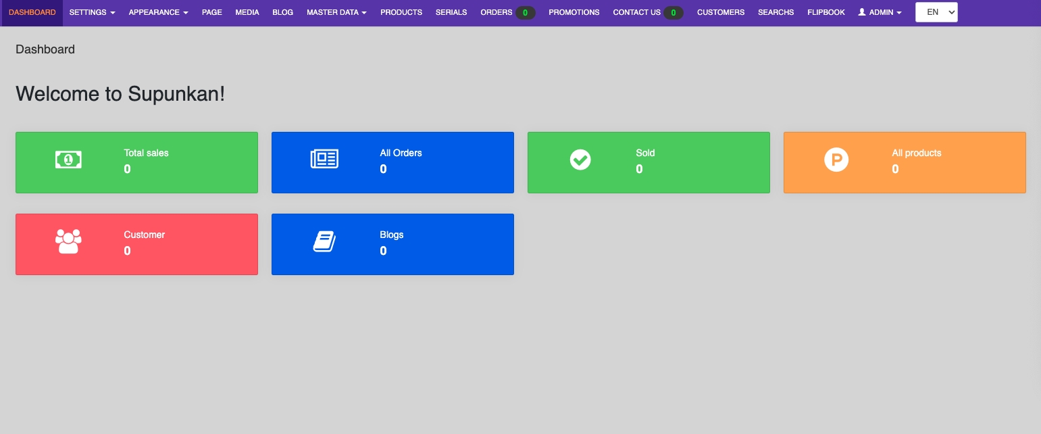Expand the Master Data dropdown menu

337,13
